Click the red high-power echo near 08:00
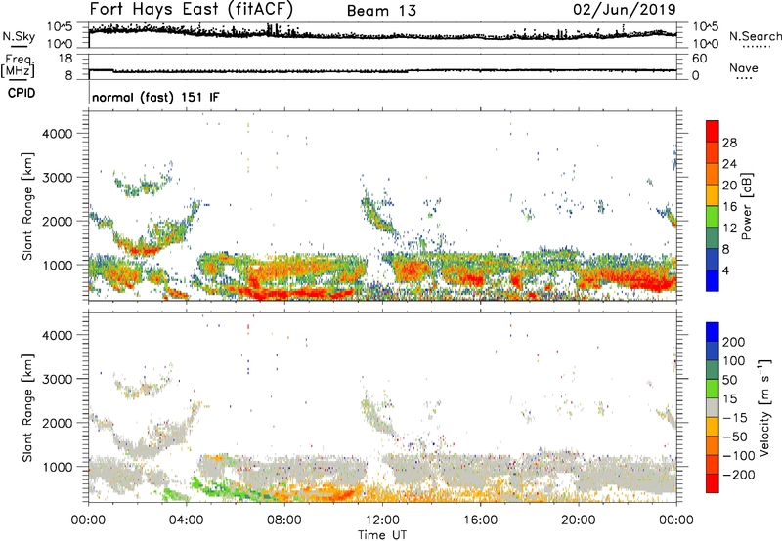Viewport: 782px width, 541px height. pos(284,293)
